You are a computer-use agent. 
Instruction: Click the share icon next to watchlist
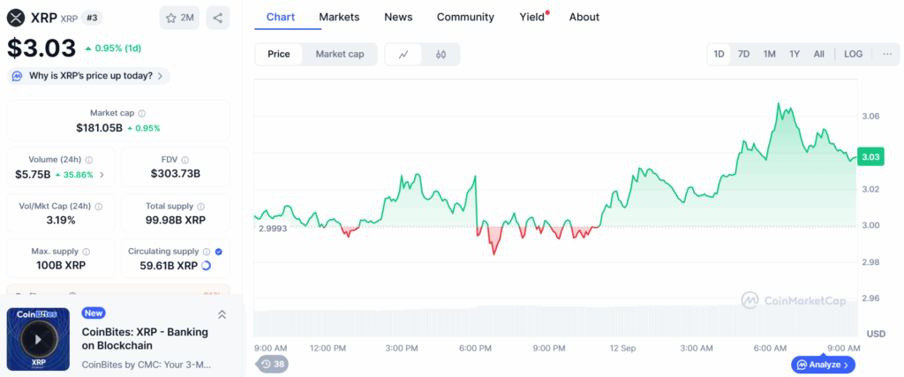point(218,18)
